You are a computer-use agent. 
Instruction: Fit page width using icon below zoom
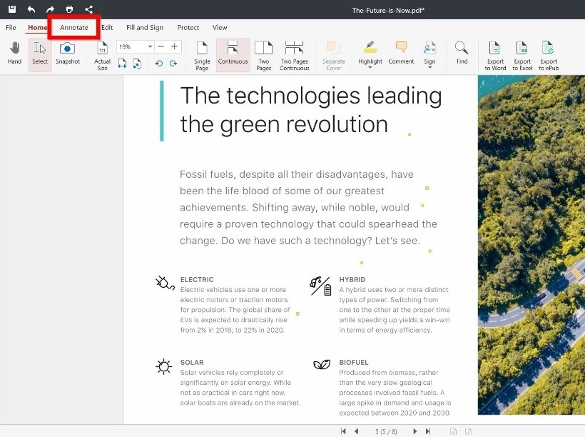click(122, 63)
